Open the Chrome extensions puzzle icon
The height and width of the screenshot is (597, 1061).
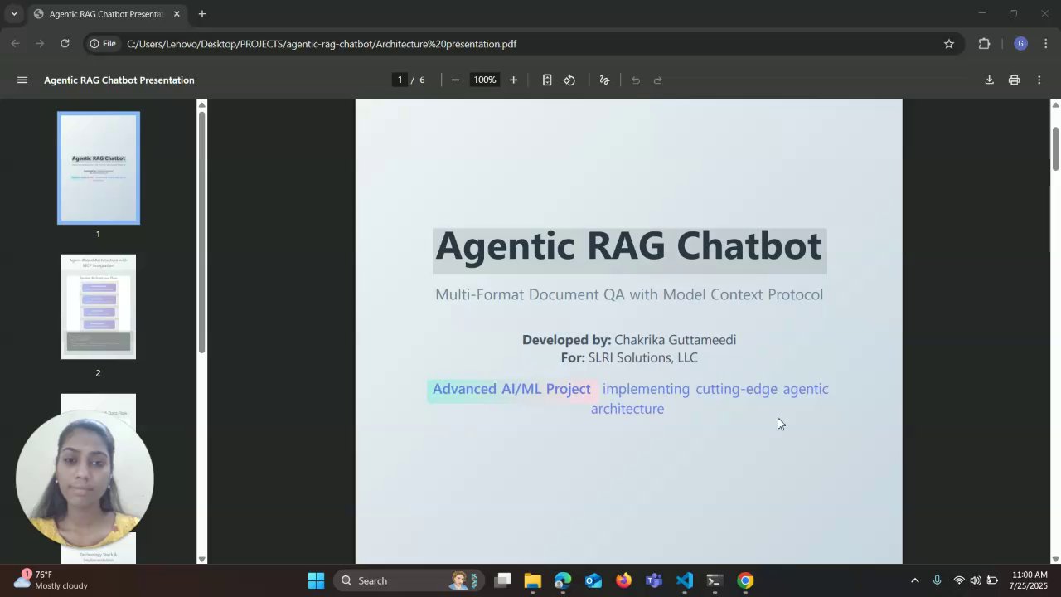(985, 44)
